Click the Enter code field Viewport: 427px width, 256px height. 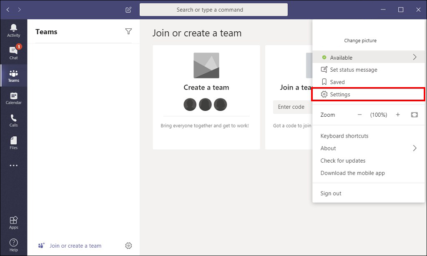pos(293,107)
